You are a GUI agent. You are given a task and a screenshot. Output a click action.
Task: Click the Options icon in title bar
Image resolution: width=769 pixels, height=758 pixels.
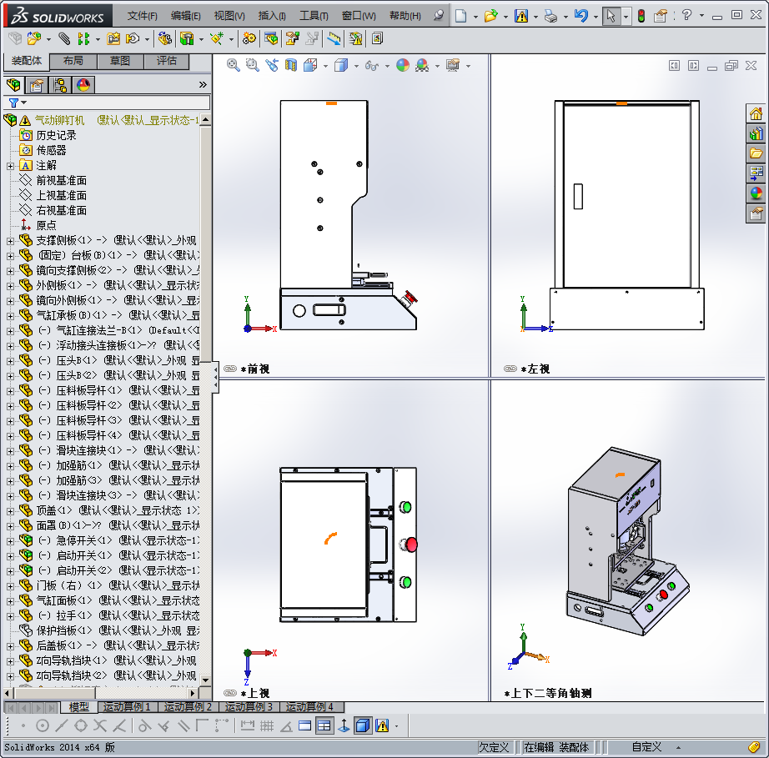point(661,16)
